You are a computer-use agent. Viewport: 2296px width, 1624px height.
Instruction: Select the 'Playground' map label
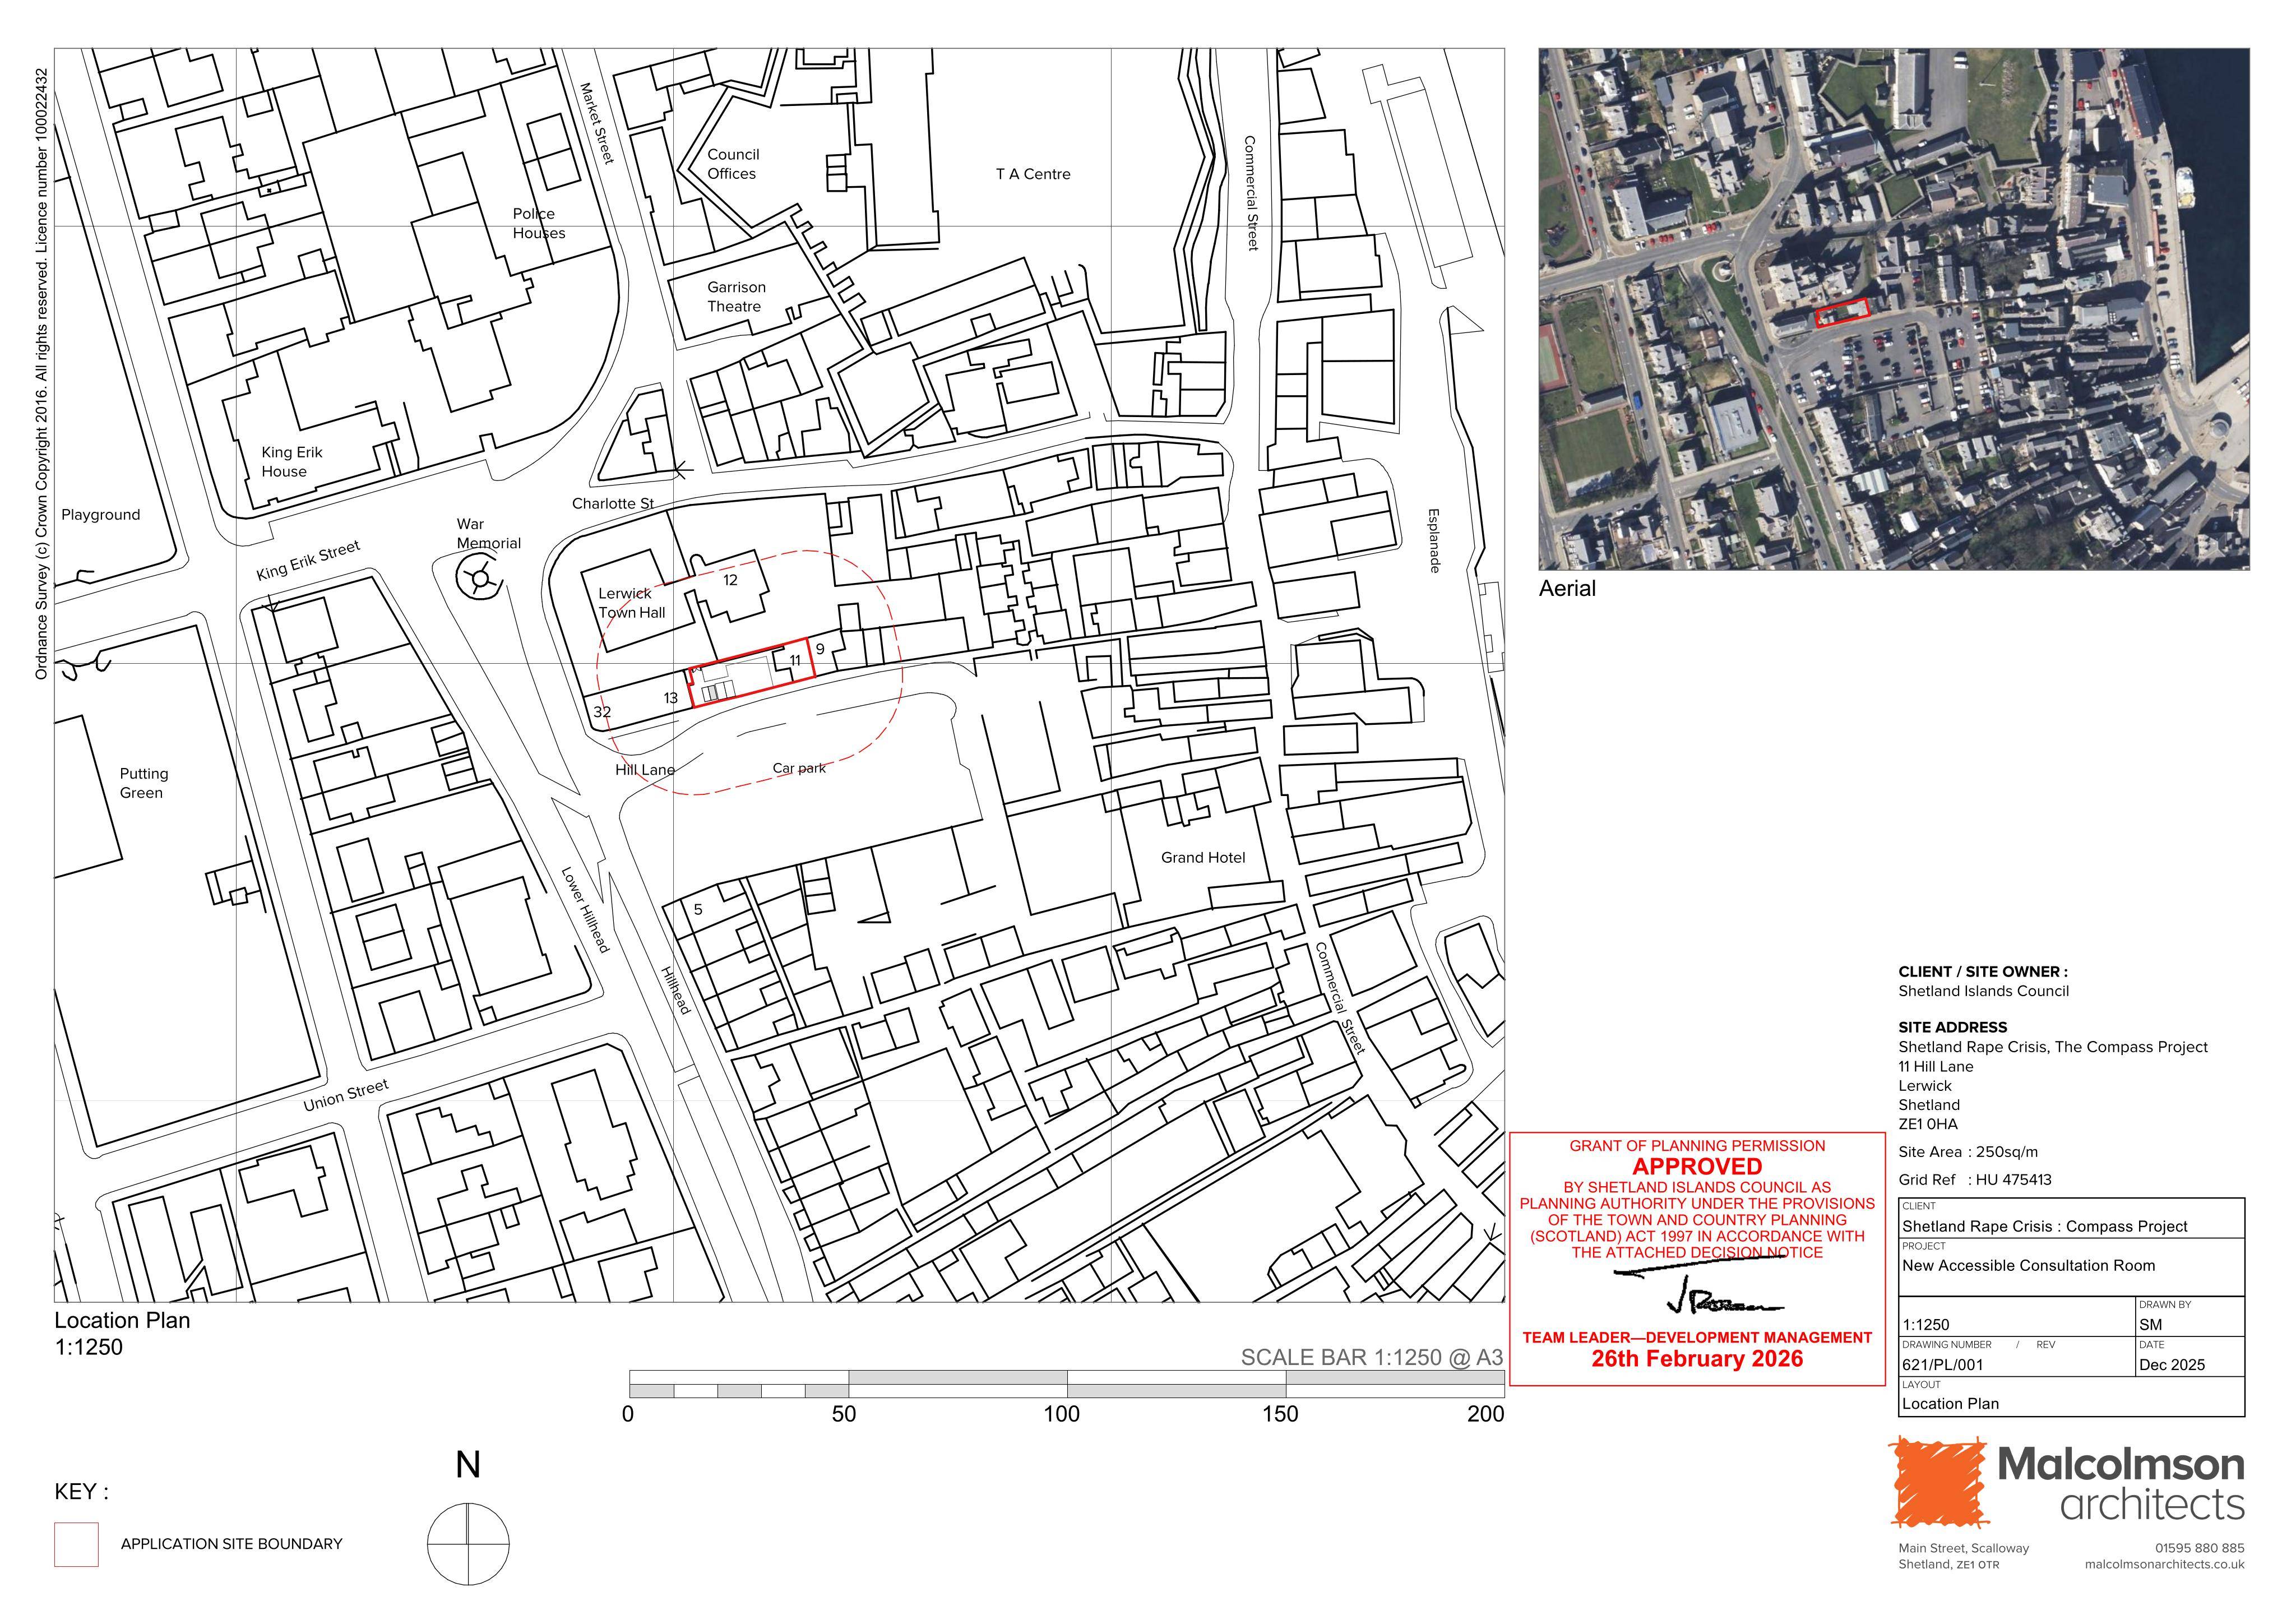101,515
